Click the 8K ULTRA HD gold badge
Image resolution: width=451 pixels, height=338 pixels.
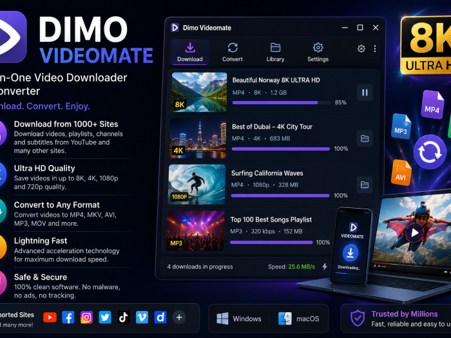[426, 45]
